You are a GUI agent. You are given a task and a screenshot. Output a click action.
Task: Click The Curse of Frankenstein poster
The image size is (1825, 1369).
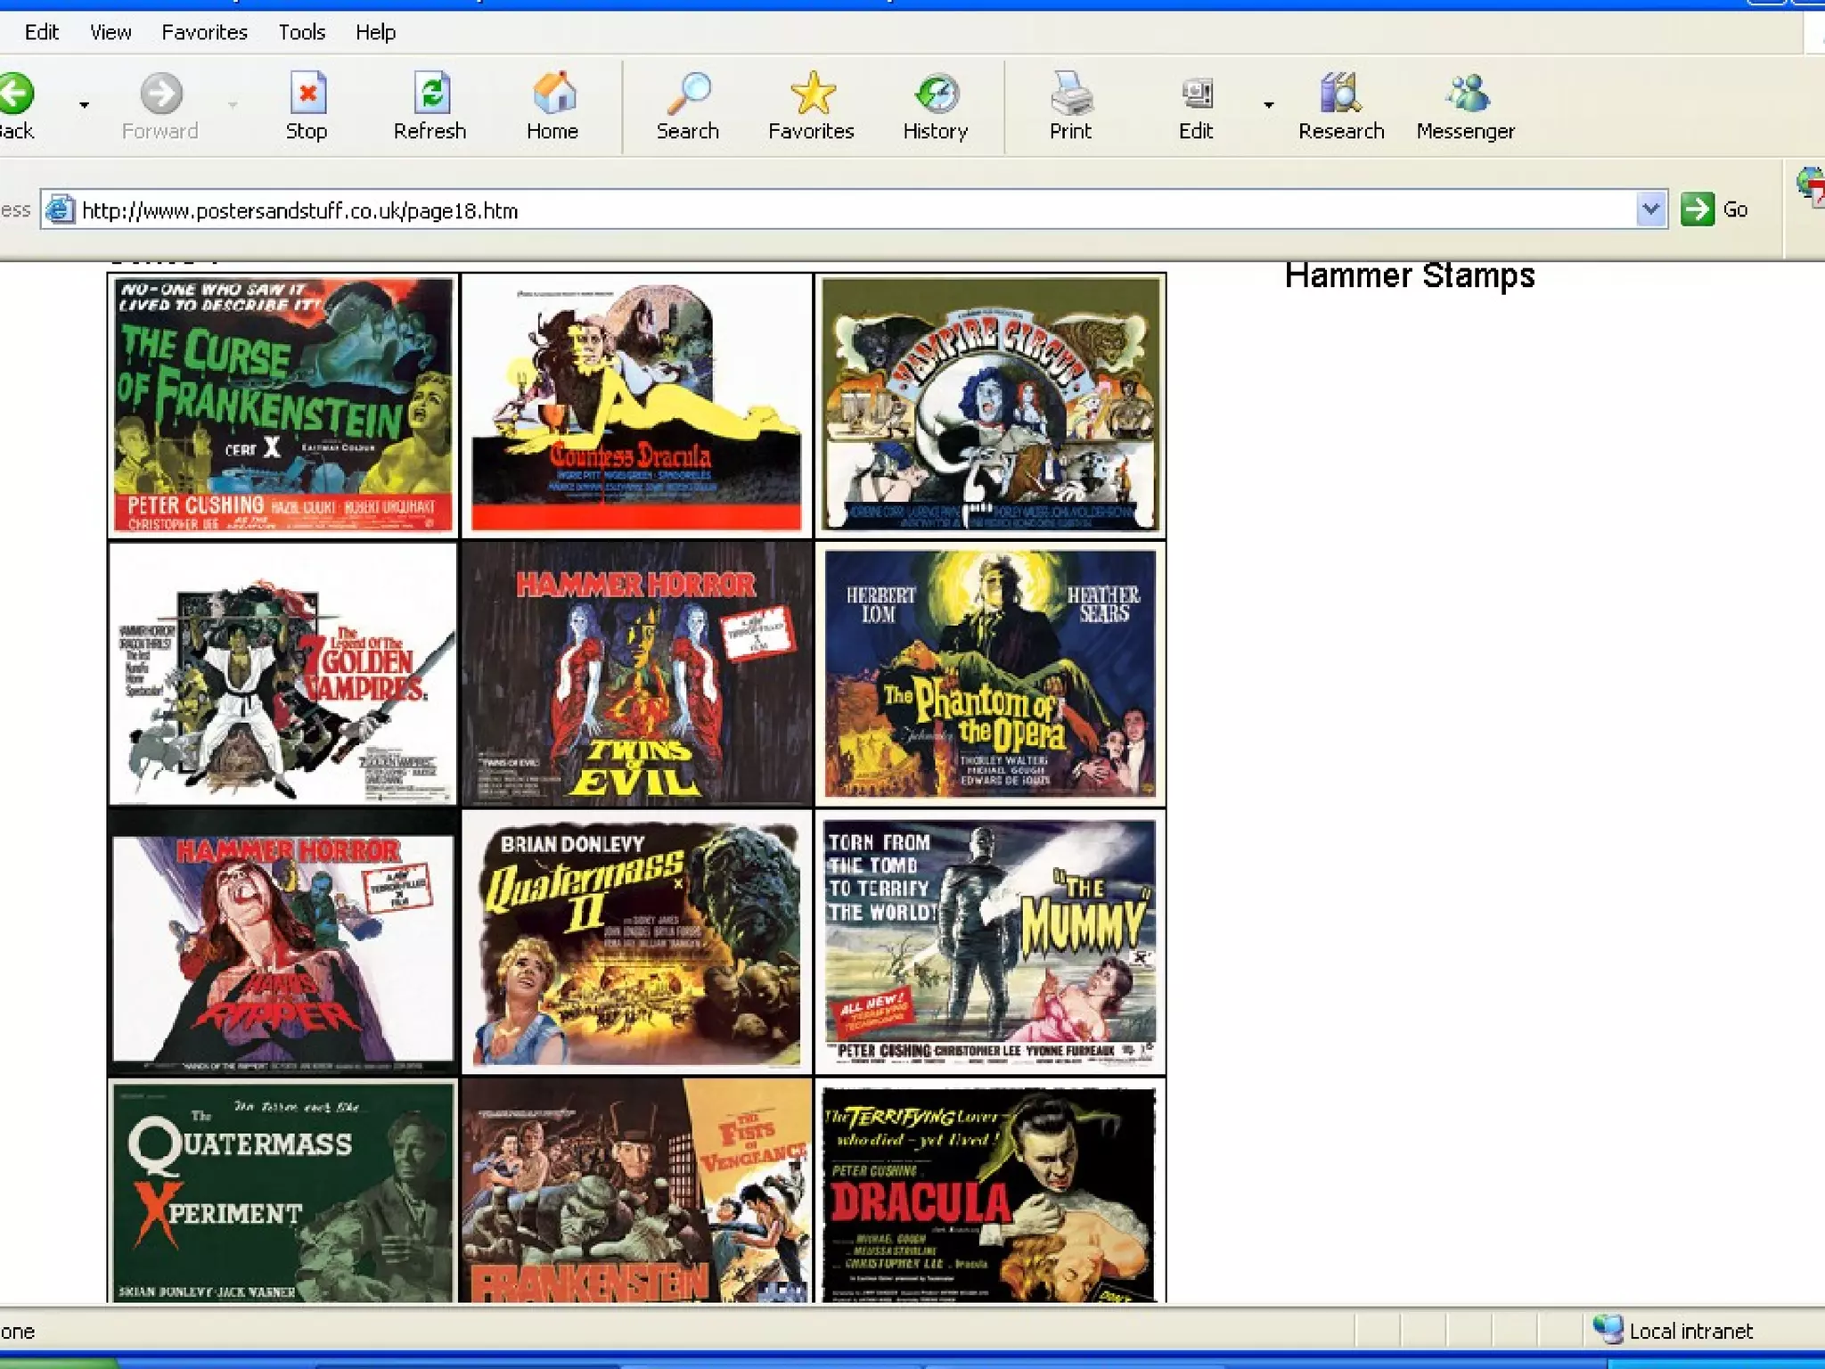[x=282, y=406]
